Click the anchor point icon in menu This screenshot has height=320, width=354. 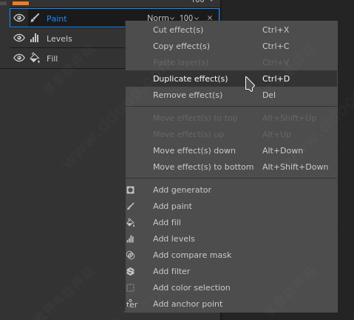(x=132, y=304)
